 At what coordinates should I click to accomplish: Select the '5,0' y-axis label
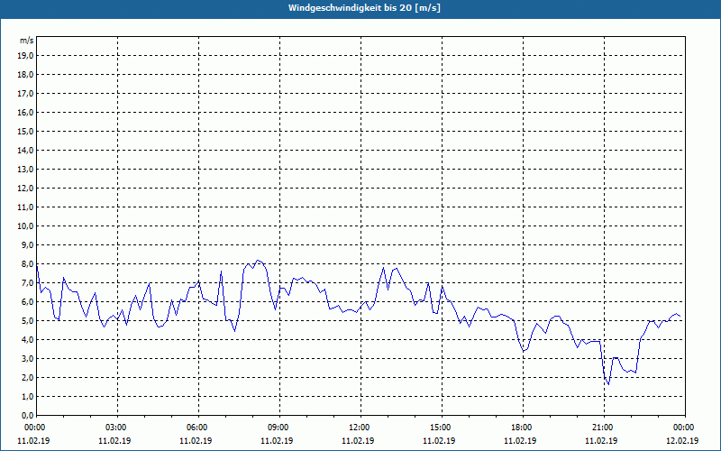tap(27, 320)
